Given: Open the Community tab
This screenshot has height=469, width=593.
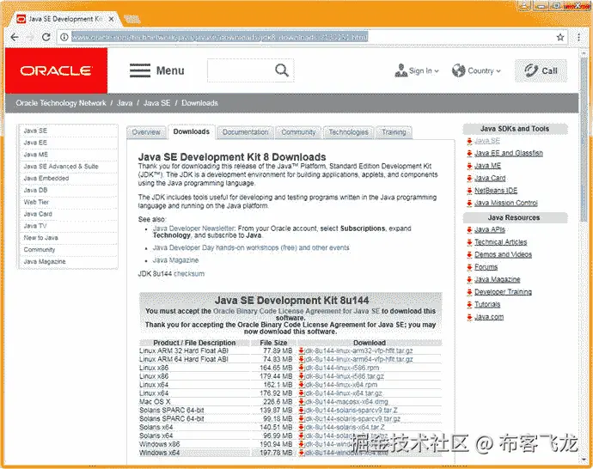Looking at the screenshot, I should (298, 132).
